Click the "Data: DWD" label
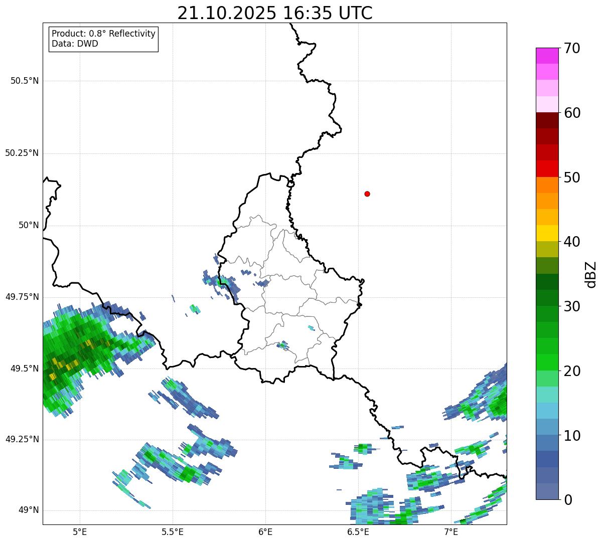 (75, 44)
